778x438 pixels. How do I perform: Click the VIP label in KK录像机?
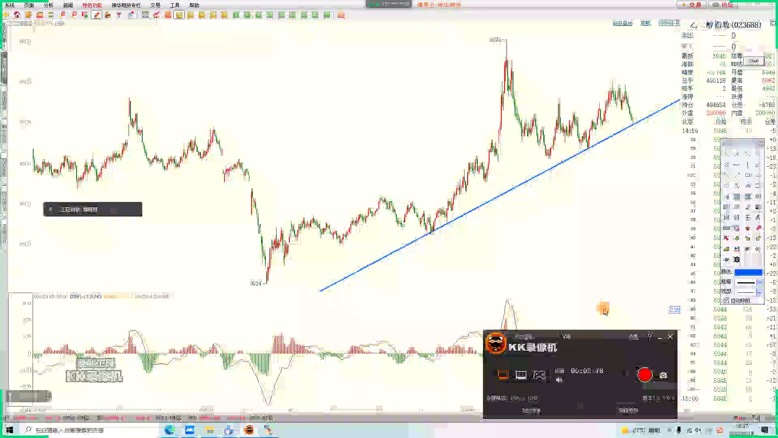(x=566, y=337)
